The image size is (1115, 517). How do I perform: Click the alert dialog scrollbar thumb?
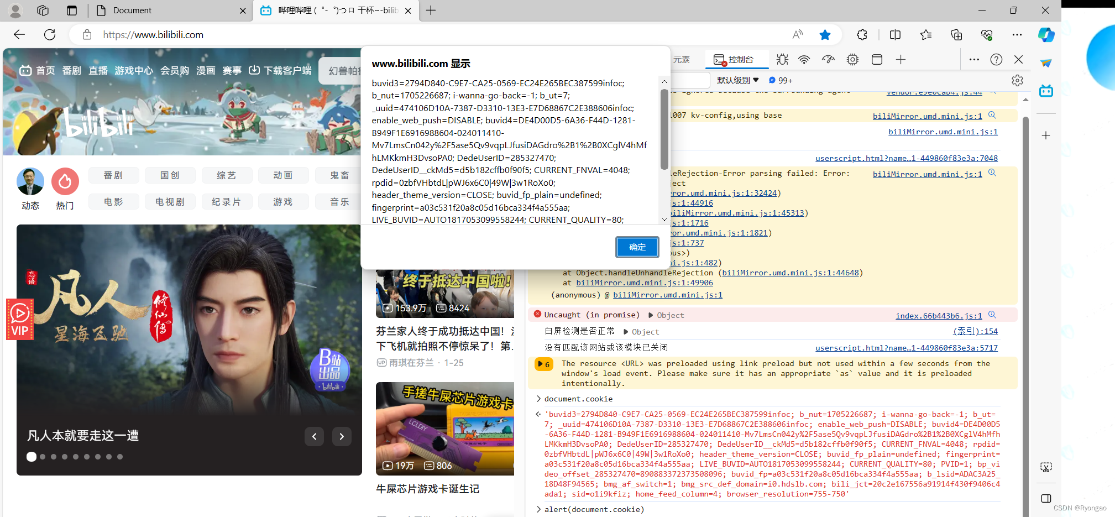pos(664,129)
